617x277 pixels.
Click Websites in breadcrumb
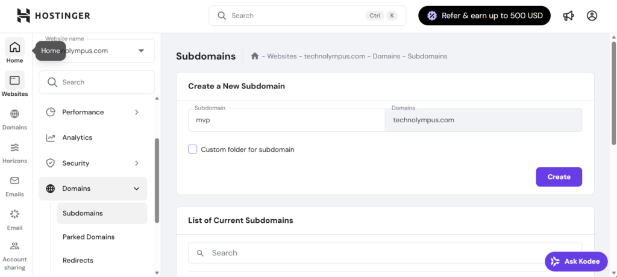point(282,56)
